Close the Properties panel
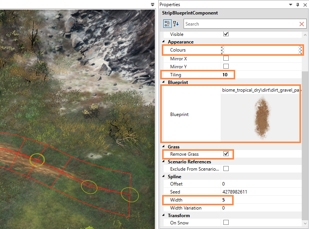Viewport: 309px width, 229px height. [305, 5]
